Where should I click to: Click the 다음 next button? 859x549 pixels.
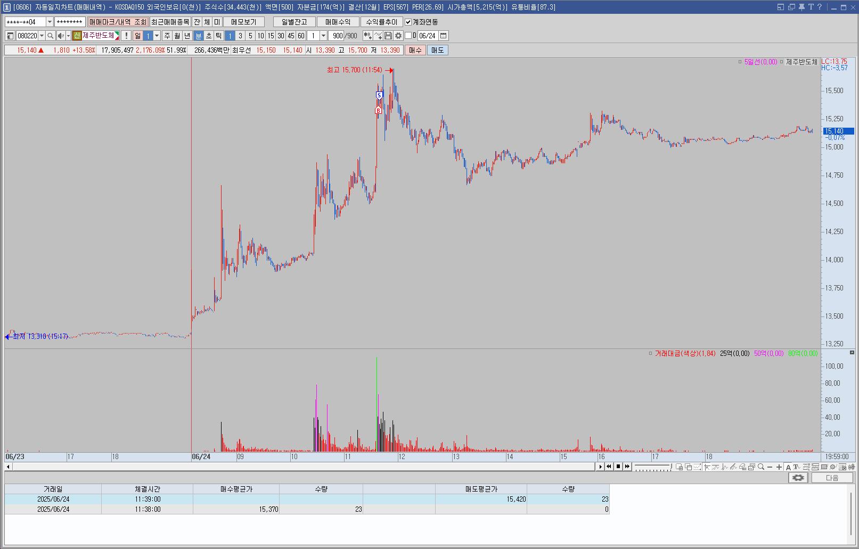832,478
